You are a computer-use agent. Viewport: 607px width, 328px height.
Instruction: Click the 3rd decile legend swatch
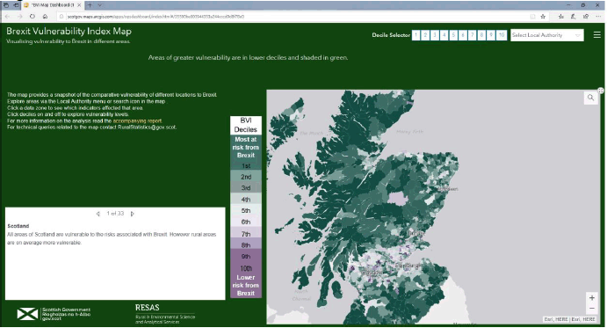point(246,187)
